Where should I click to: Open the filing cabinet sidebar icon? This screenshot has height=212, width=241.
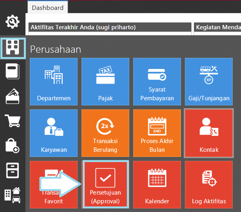[x=13, y=170]
